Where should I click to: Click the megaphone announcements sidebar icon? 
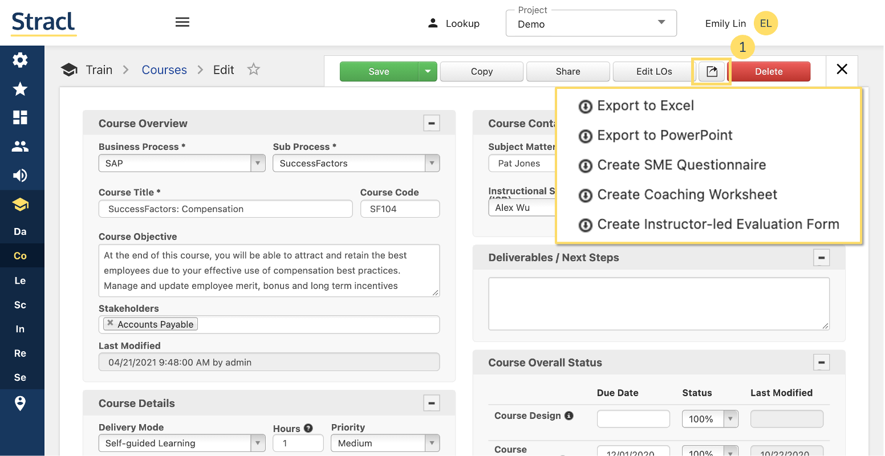[x=20, y=176]
